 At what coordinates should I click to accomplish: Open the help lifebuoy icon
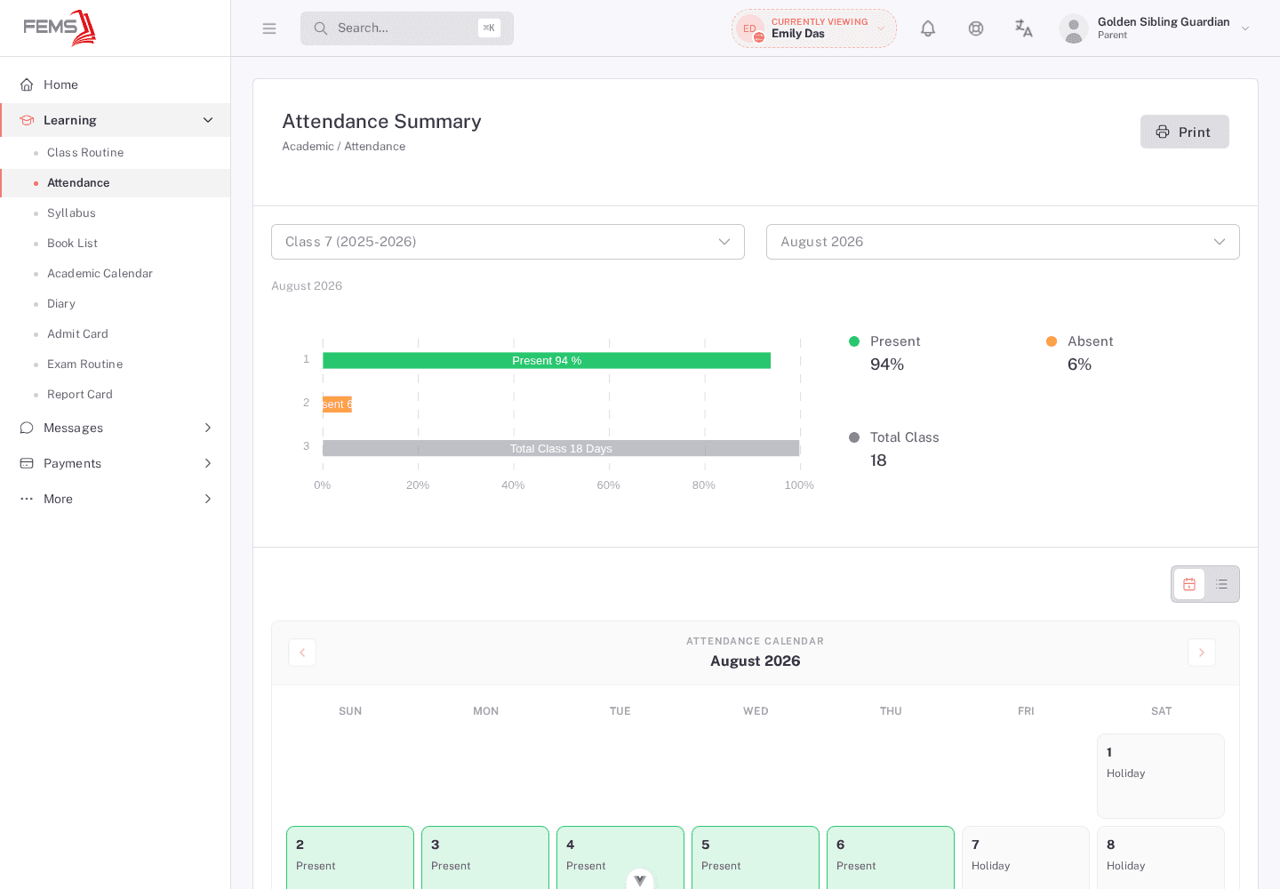tap(976, 28)
